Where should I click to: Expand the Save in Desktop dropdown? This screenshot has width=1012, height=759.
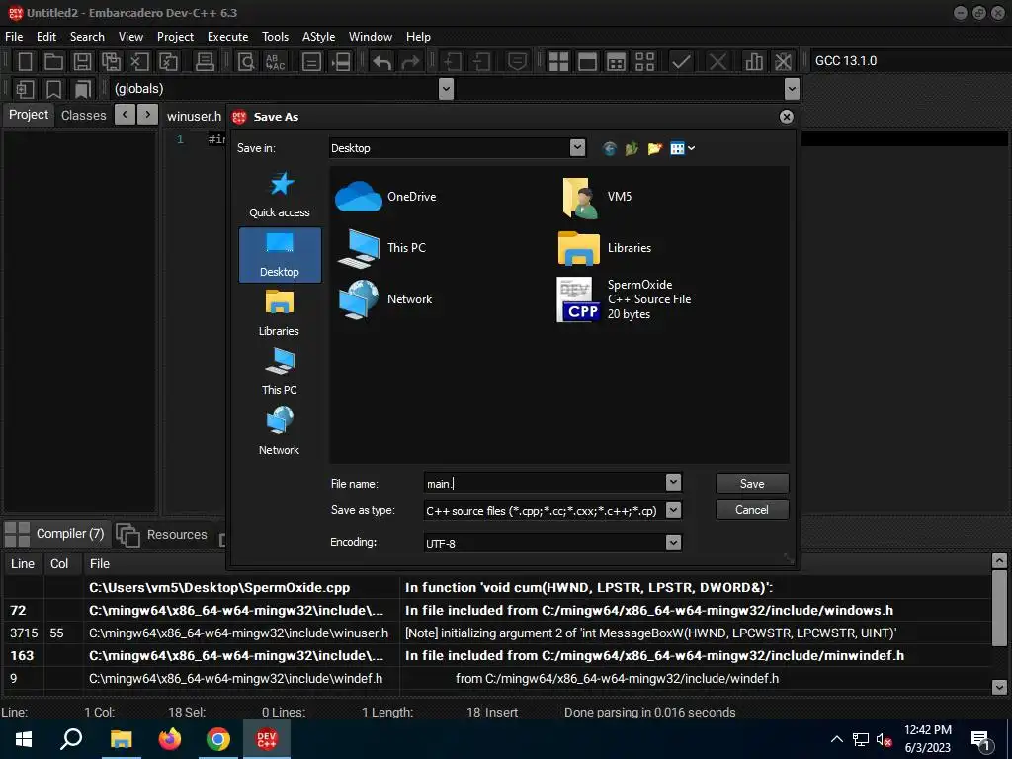[x=577, y=148]
